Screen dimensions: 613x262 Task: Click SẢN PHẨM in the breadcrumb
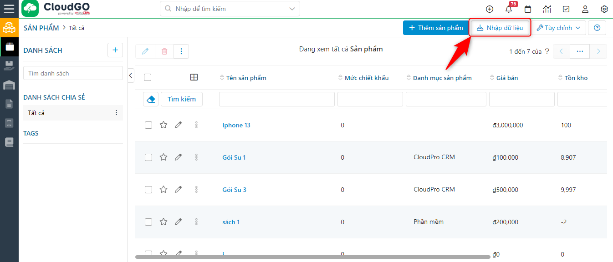41,28
